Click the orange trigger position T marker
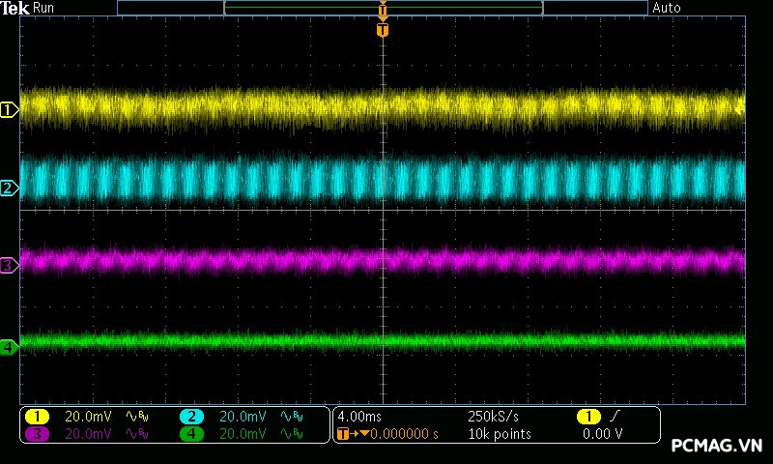The width and height of the screenshot is (773, 464). click(x=383, y=30)
